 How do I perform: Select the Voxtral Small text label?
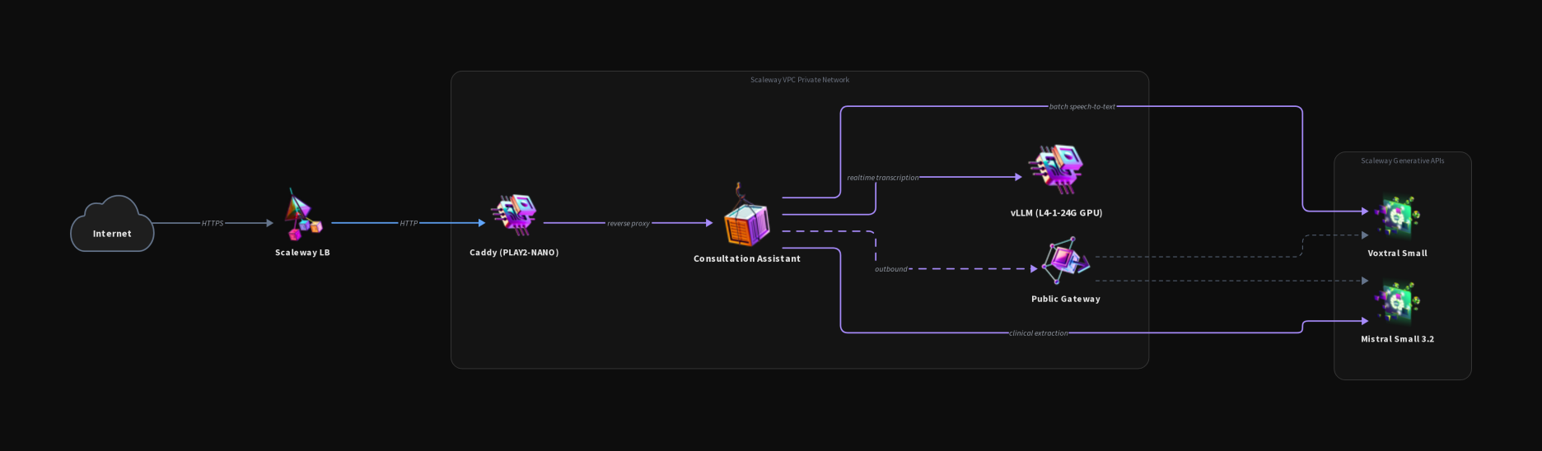coord(1398,253)
